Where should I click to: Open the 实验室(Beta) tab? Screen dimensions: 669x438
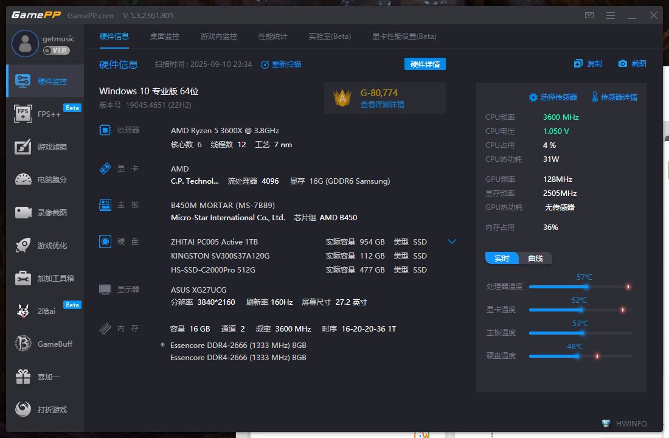(330, 36)
